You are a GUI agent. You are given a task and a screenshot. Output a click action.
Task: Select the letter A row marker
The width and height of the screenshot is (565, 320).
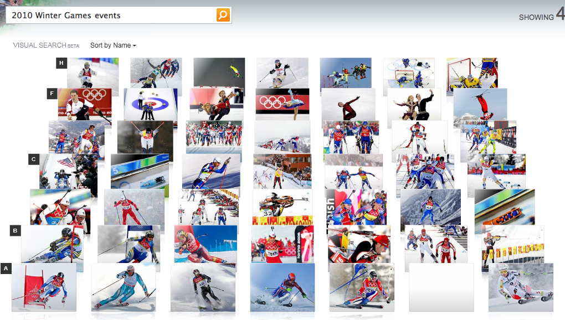[x=6, y=269]
